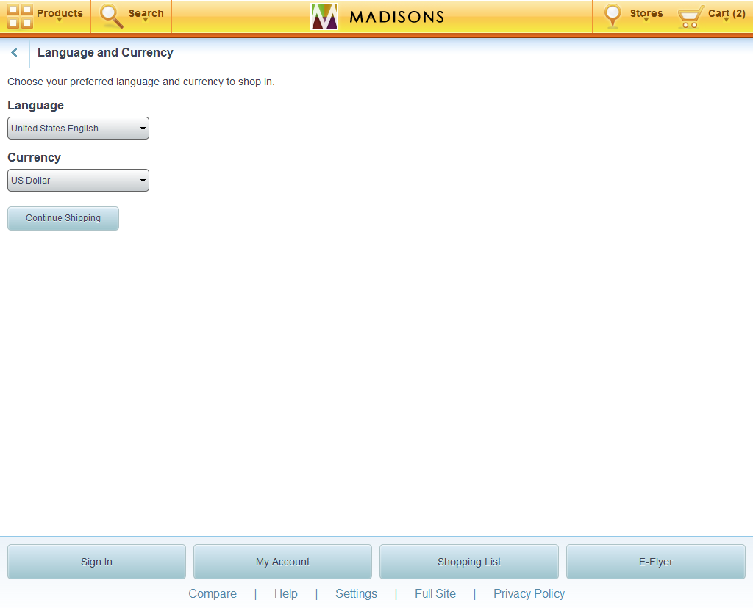Open the Cart icon showing 2 items

[x=690, y=15]
